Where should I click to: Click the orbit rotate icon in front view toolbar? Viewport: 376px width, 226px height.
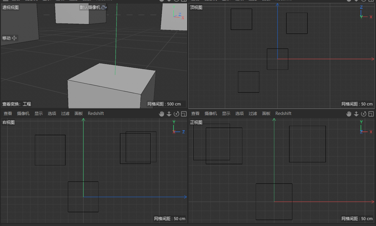pos(364,114)
